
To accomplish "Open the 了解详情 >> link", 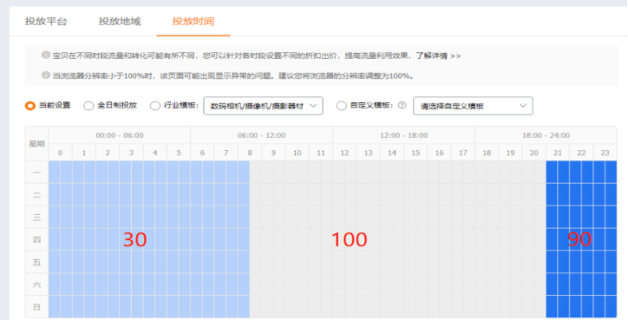I will point(438,56).
